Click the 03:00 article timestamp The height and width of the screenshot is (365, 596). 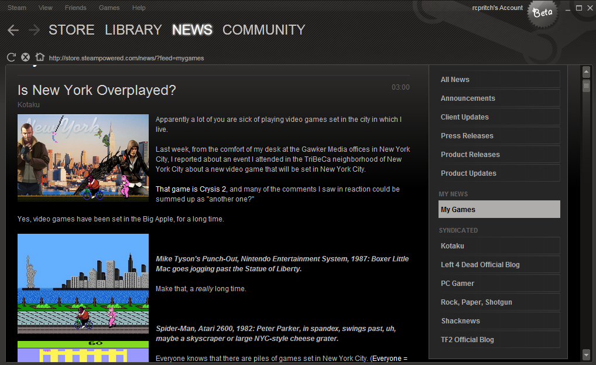point(400,87)
